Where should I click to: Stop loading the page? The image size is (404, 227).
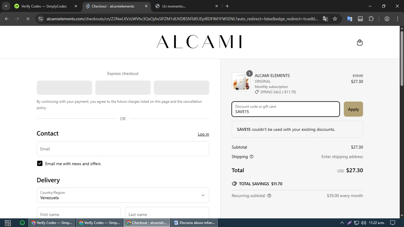[28, 19]
